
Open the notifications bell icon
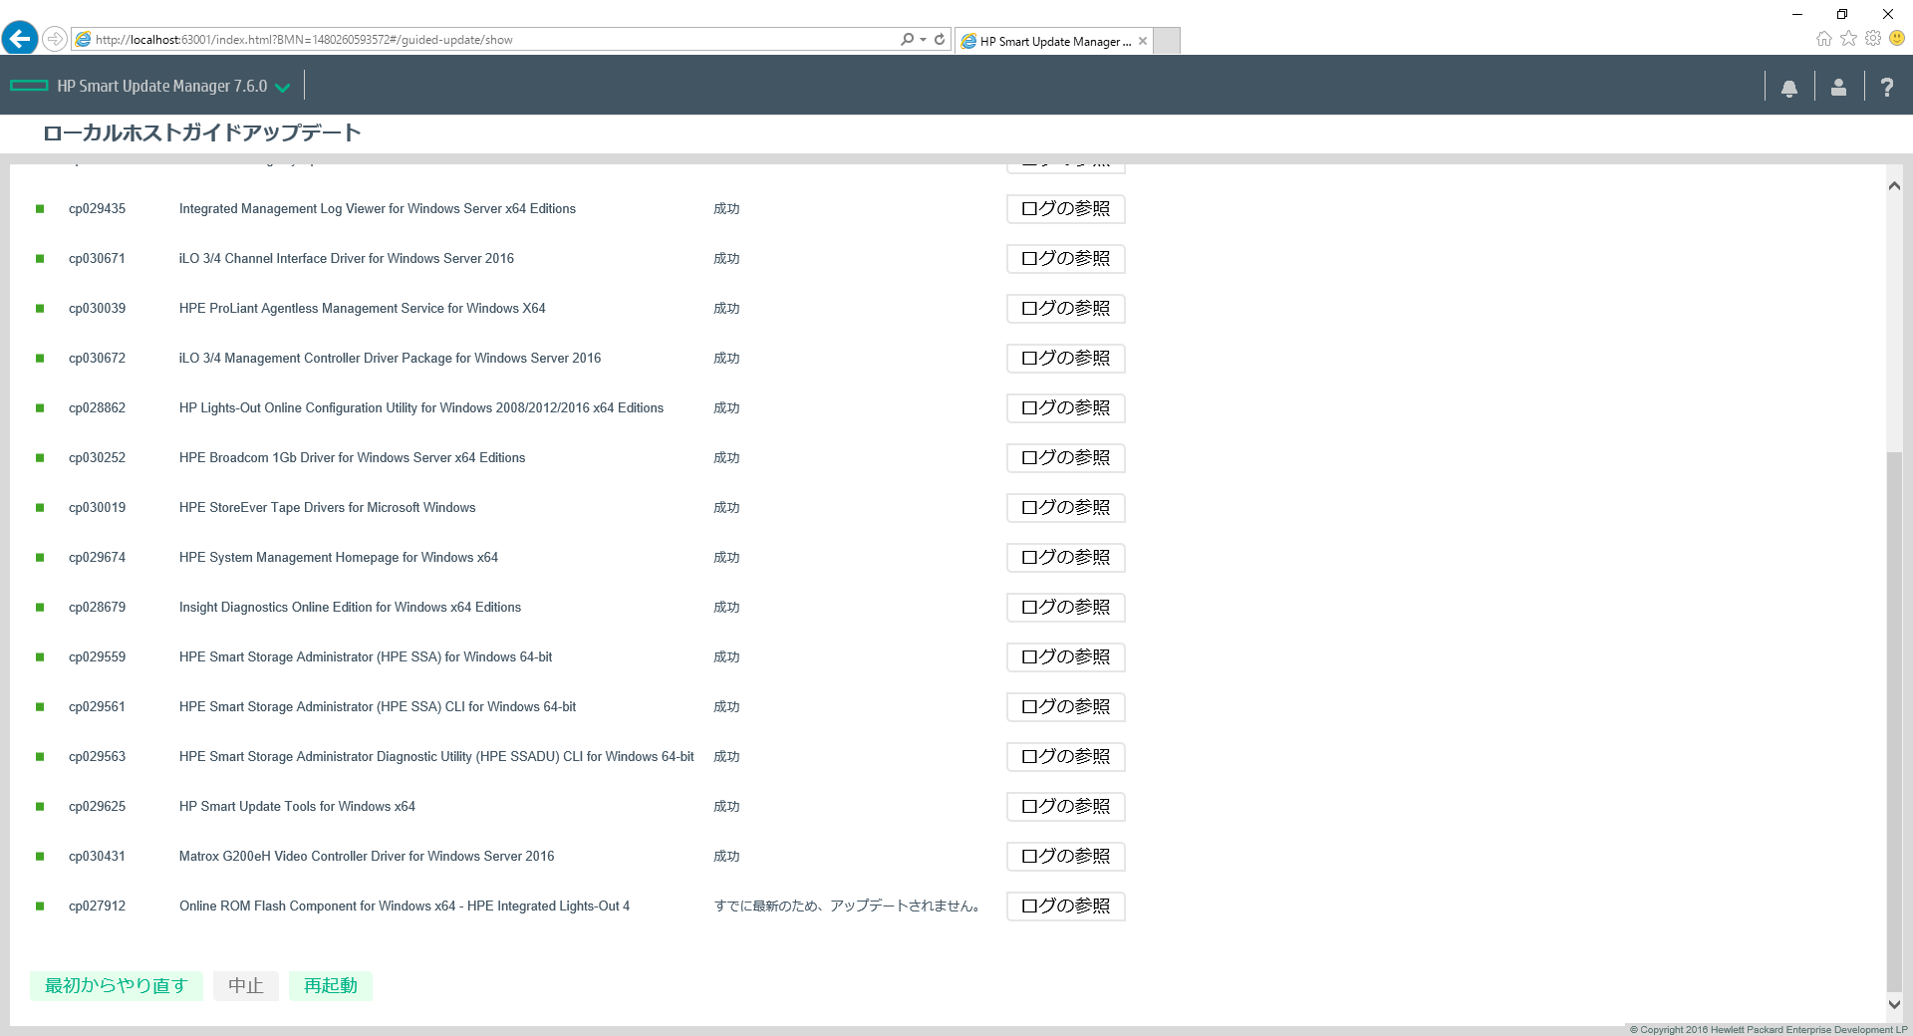(x=1788, y=88)
